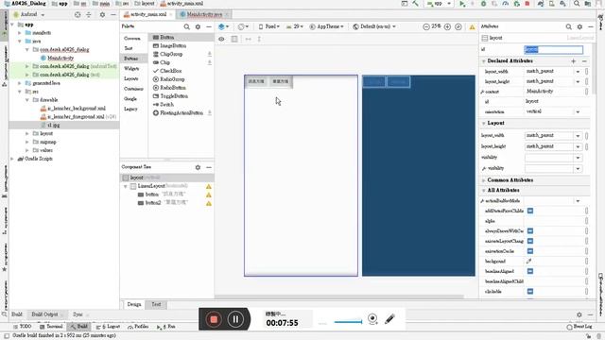
Task: Click the scroll-from-source target icon in Project panel
Action: pyautogui.click(x=78, y=15)
